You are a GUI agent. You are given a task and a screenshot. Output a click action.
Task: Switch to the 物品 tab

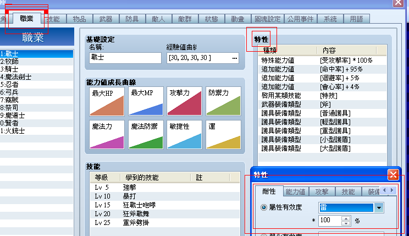tap(79, 19)
